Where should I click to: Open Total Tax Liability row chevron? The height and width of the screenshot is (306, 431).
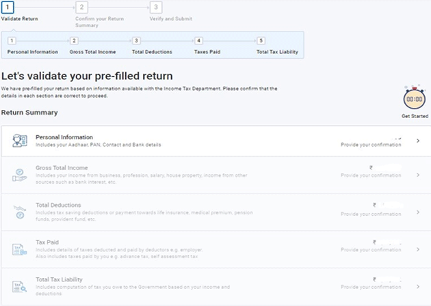418,288
